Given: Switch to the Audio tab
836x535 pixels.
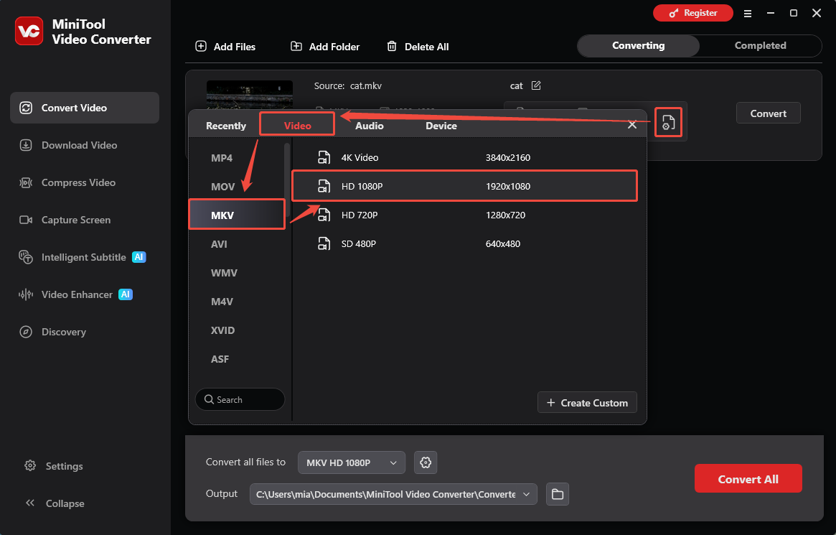Looking at the screenshot, I should tap(370, 126).
